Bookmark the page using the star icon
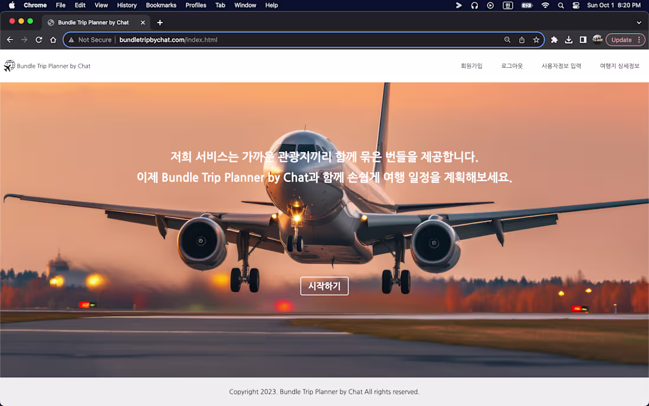The height and width of the screenshot is (406, 649). tap(536, 40)
